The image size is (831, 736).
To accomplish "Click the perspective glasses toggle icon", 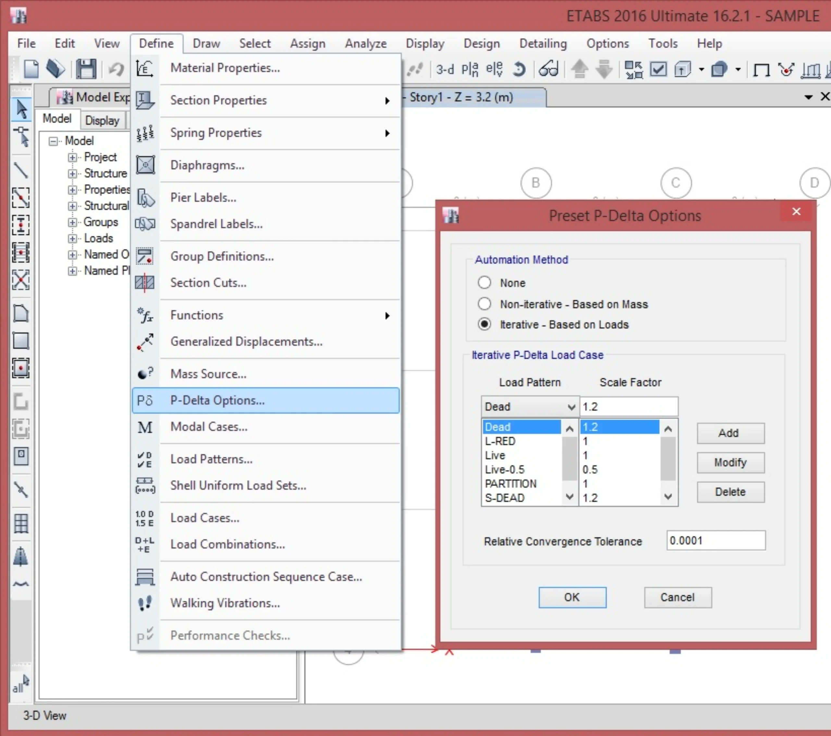I will click(x=549, y=69).
